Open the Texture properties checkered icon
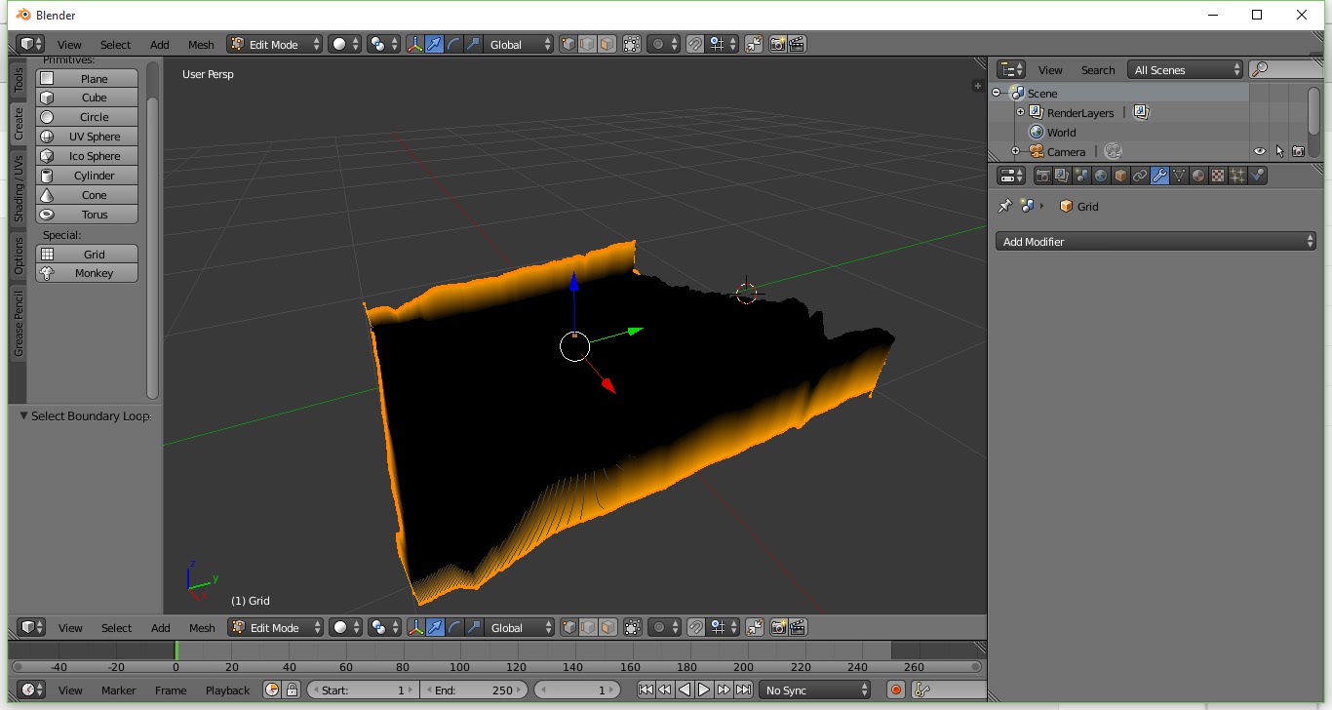This screenshot has width=1332, height=710. 1219,175
